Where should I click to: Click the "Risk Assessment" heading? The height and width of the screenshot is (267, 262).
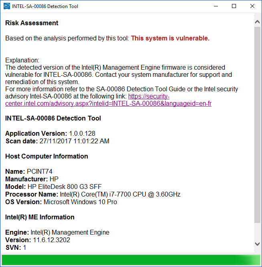point(32,23)
